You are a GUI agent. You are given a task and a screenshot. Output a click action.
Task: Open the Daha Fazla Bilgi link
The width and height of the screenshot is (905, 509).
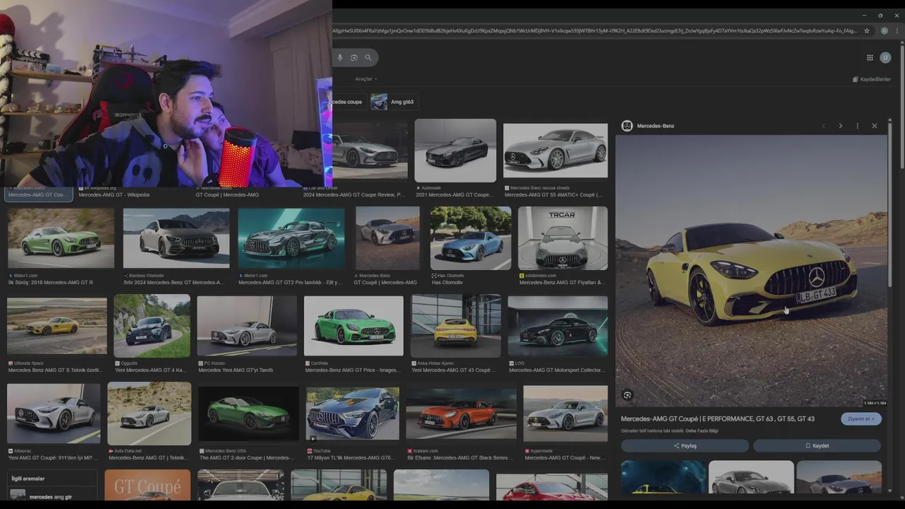(702, 431)
